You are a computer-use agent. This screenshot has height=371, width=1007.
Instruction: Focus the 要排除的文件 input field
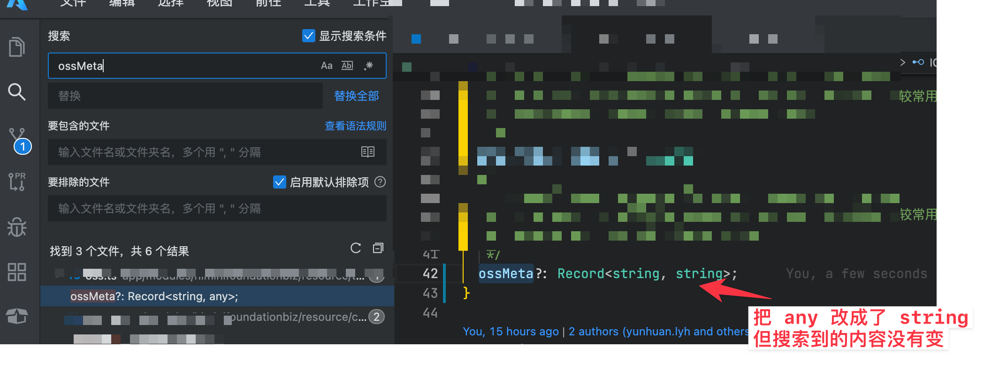[217, 208]
